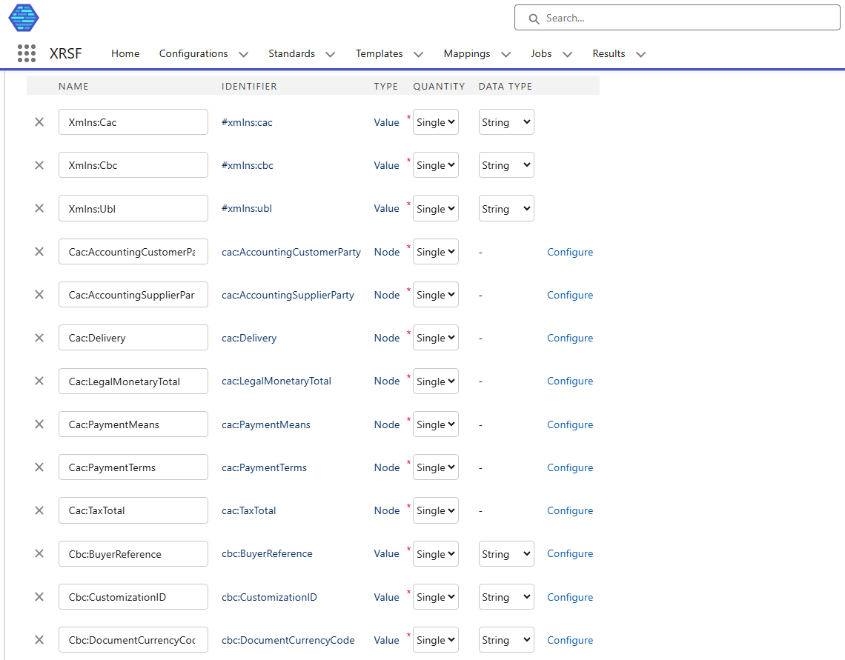Delete the Cbc:BuyerReference row
This screenshot has height=660, width=845.
39,553
